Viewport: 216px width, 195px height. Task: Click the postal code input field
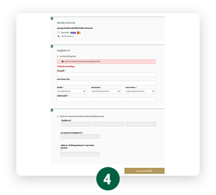pyautogui.click(x=106, y=100)
